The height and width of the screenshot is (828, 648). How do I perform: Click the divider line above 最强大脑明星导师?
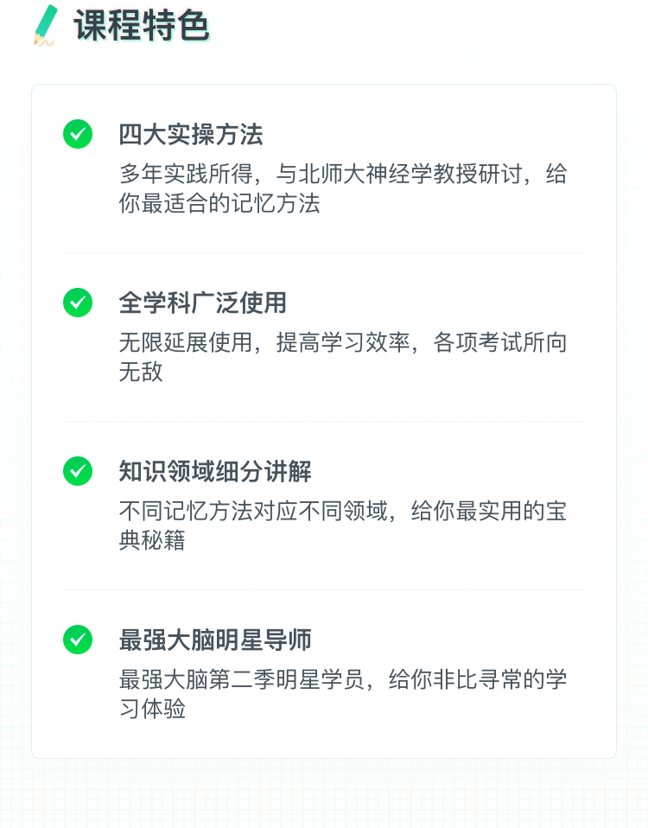coord(324,589)
